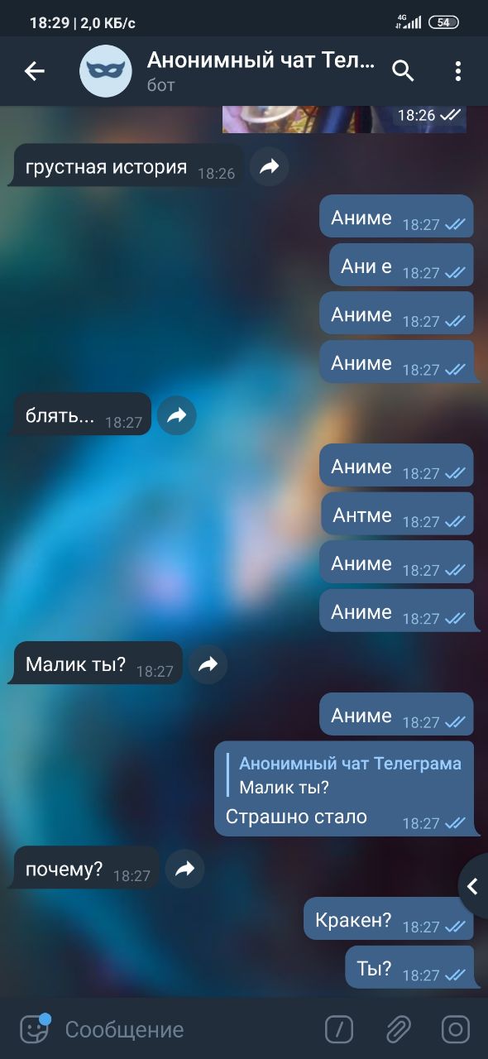The width and height of the screenshot is (488, 1059).
Task: Forward the 'почему?' message
Action: coord(184,869)
